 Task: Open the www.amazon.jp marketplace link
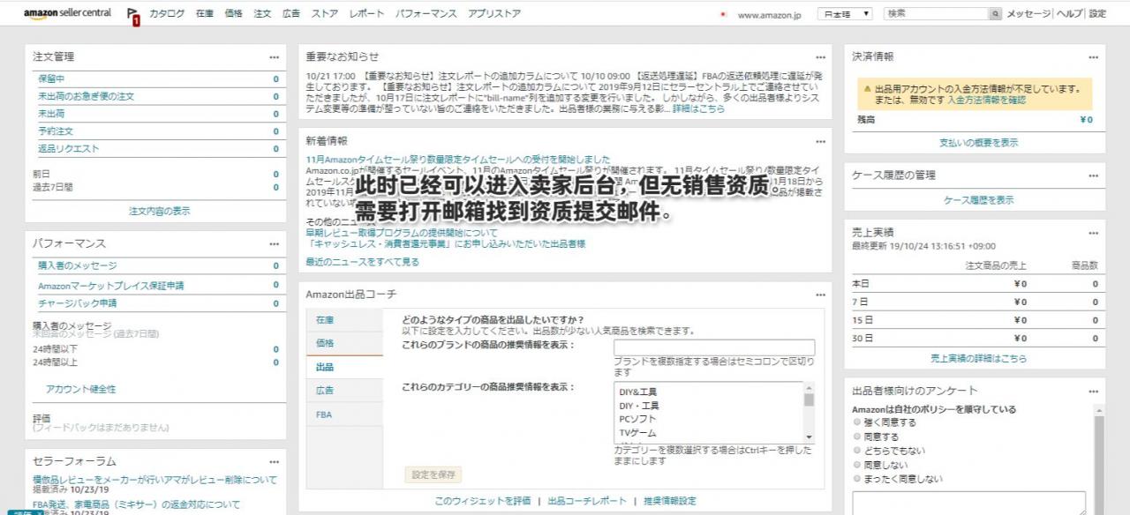point(769,15)
